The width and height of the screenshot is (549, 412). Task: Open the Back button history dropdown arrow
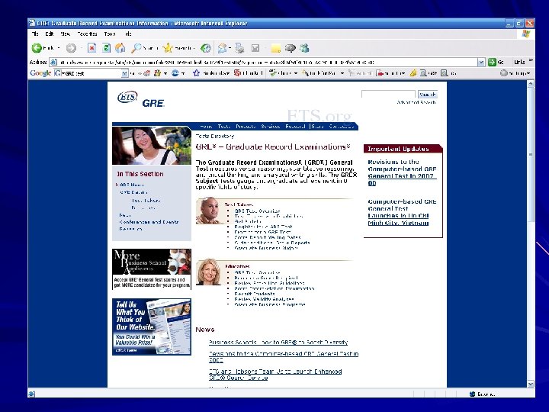click(x=59, y=48)
